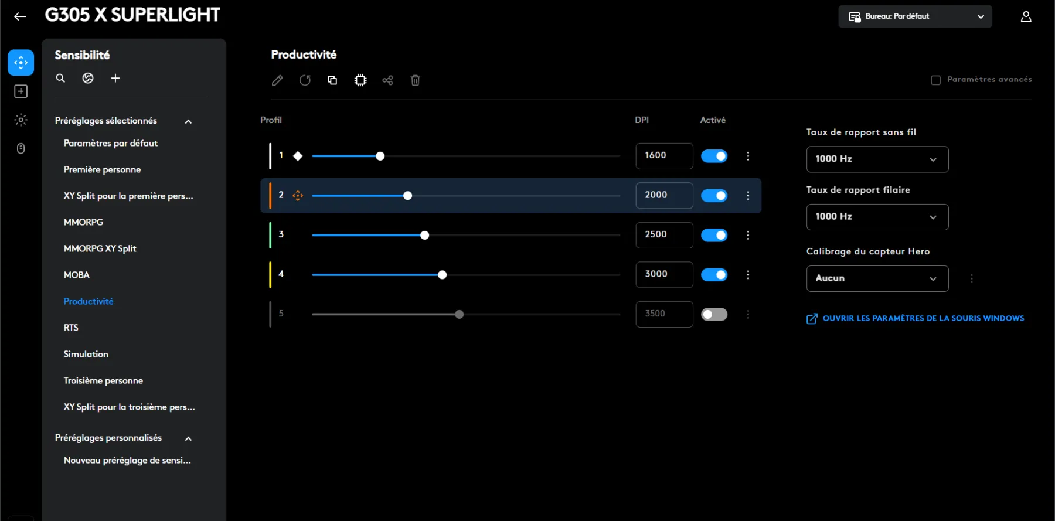This screenshot has height=521, width=1055.
Task: Click the 2000 DPI input field
Action: 664,196
